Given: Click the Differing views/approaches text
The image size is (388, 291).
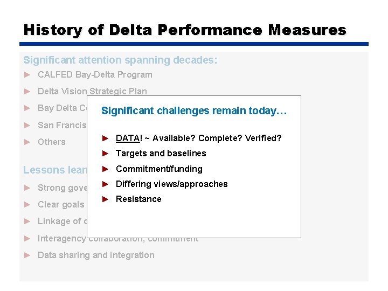Looking at the screenshot, I should [172, 184].
